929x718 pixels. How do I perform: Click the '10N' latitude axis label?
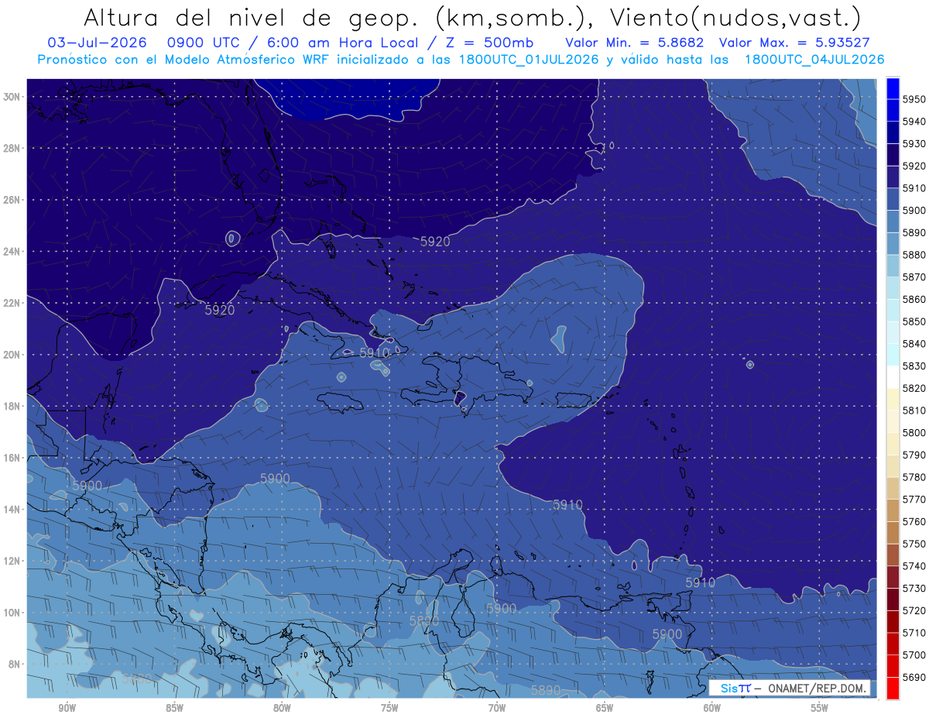click(12, 613)
